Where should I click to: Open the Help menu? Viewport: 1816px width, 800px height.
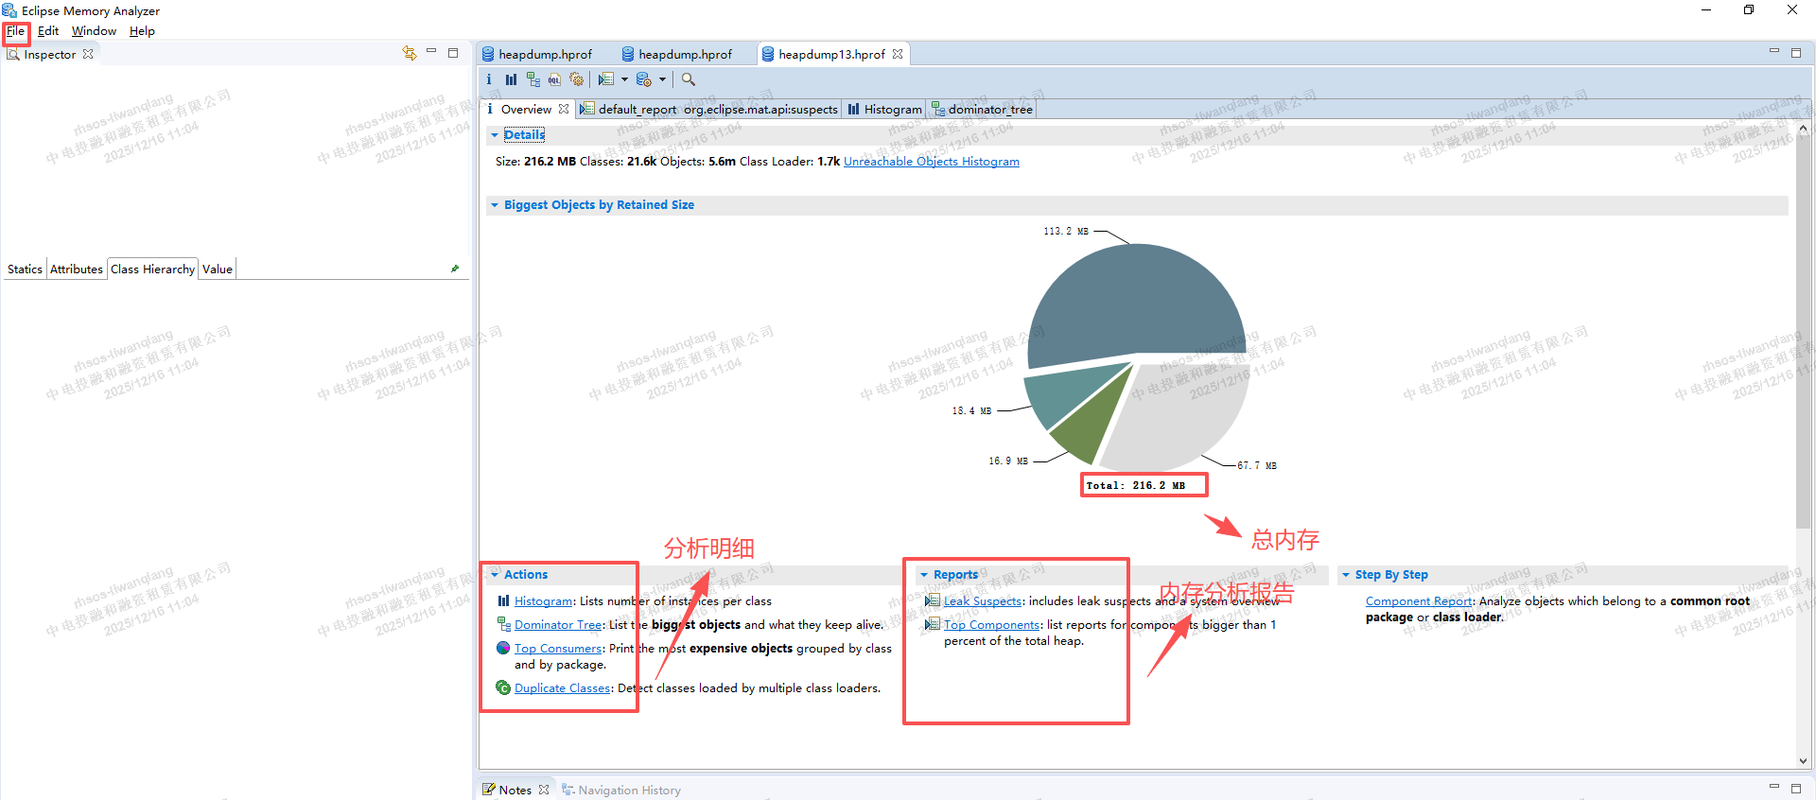coord(142,31)
